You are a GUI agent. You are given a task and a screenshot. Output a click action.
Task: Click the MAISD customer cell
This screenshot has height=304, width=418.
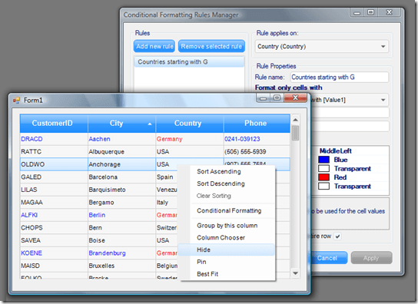pyautogui.click(x=54, y=266)
